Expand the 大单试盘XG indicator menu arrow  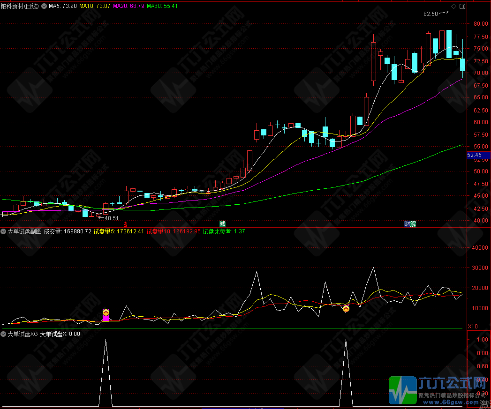[4, 335]
